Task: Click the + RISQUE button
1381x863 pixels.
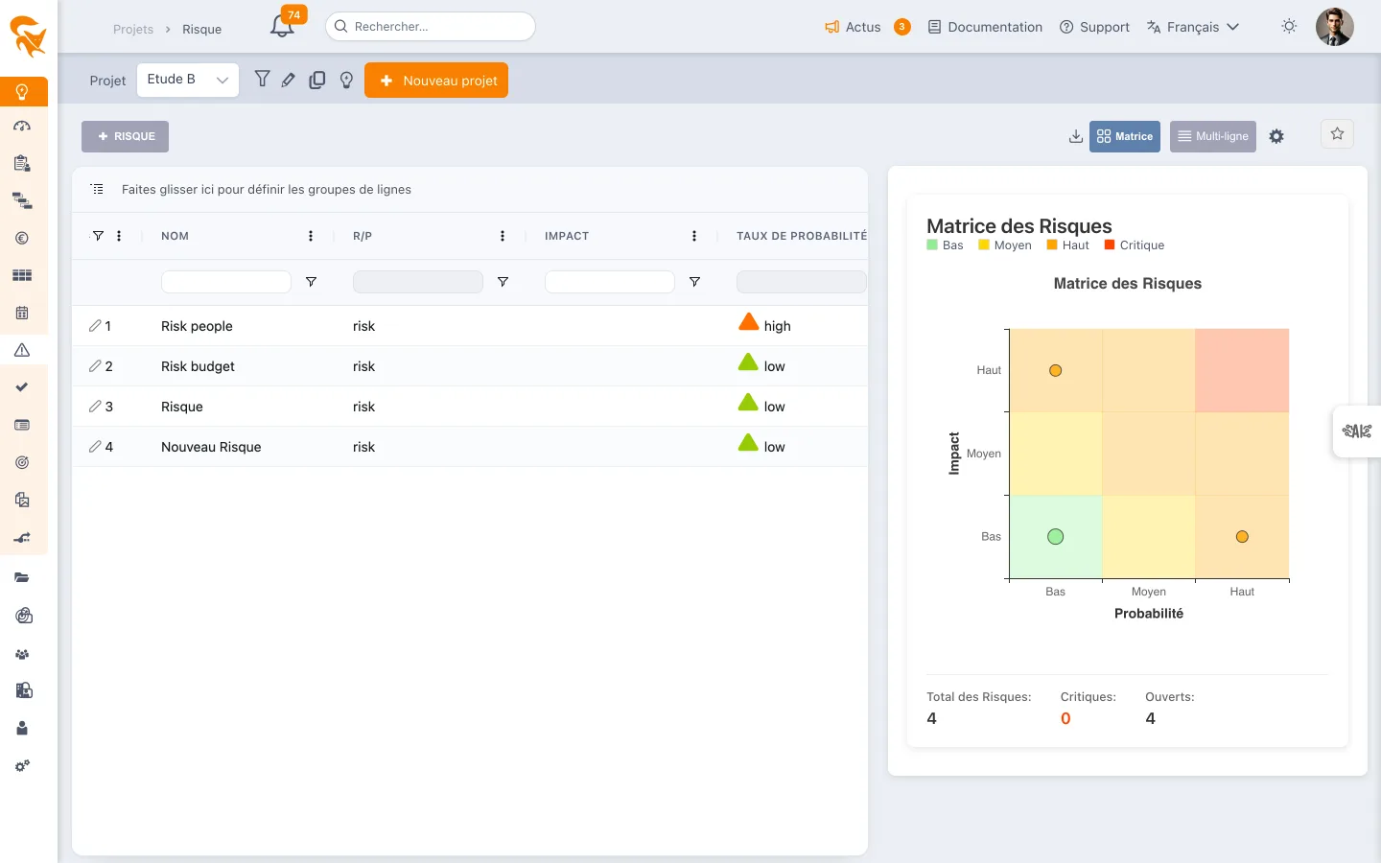Action: [x=125, y=136]
